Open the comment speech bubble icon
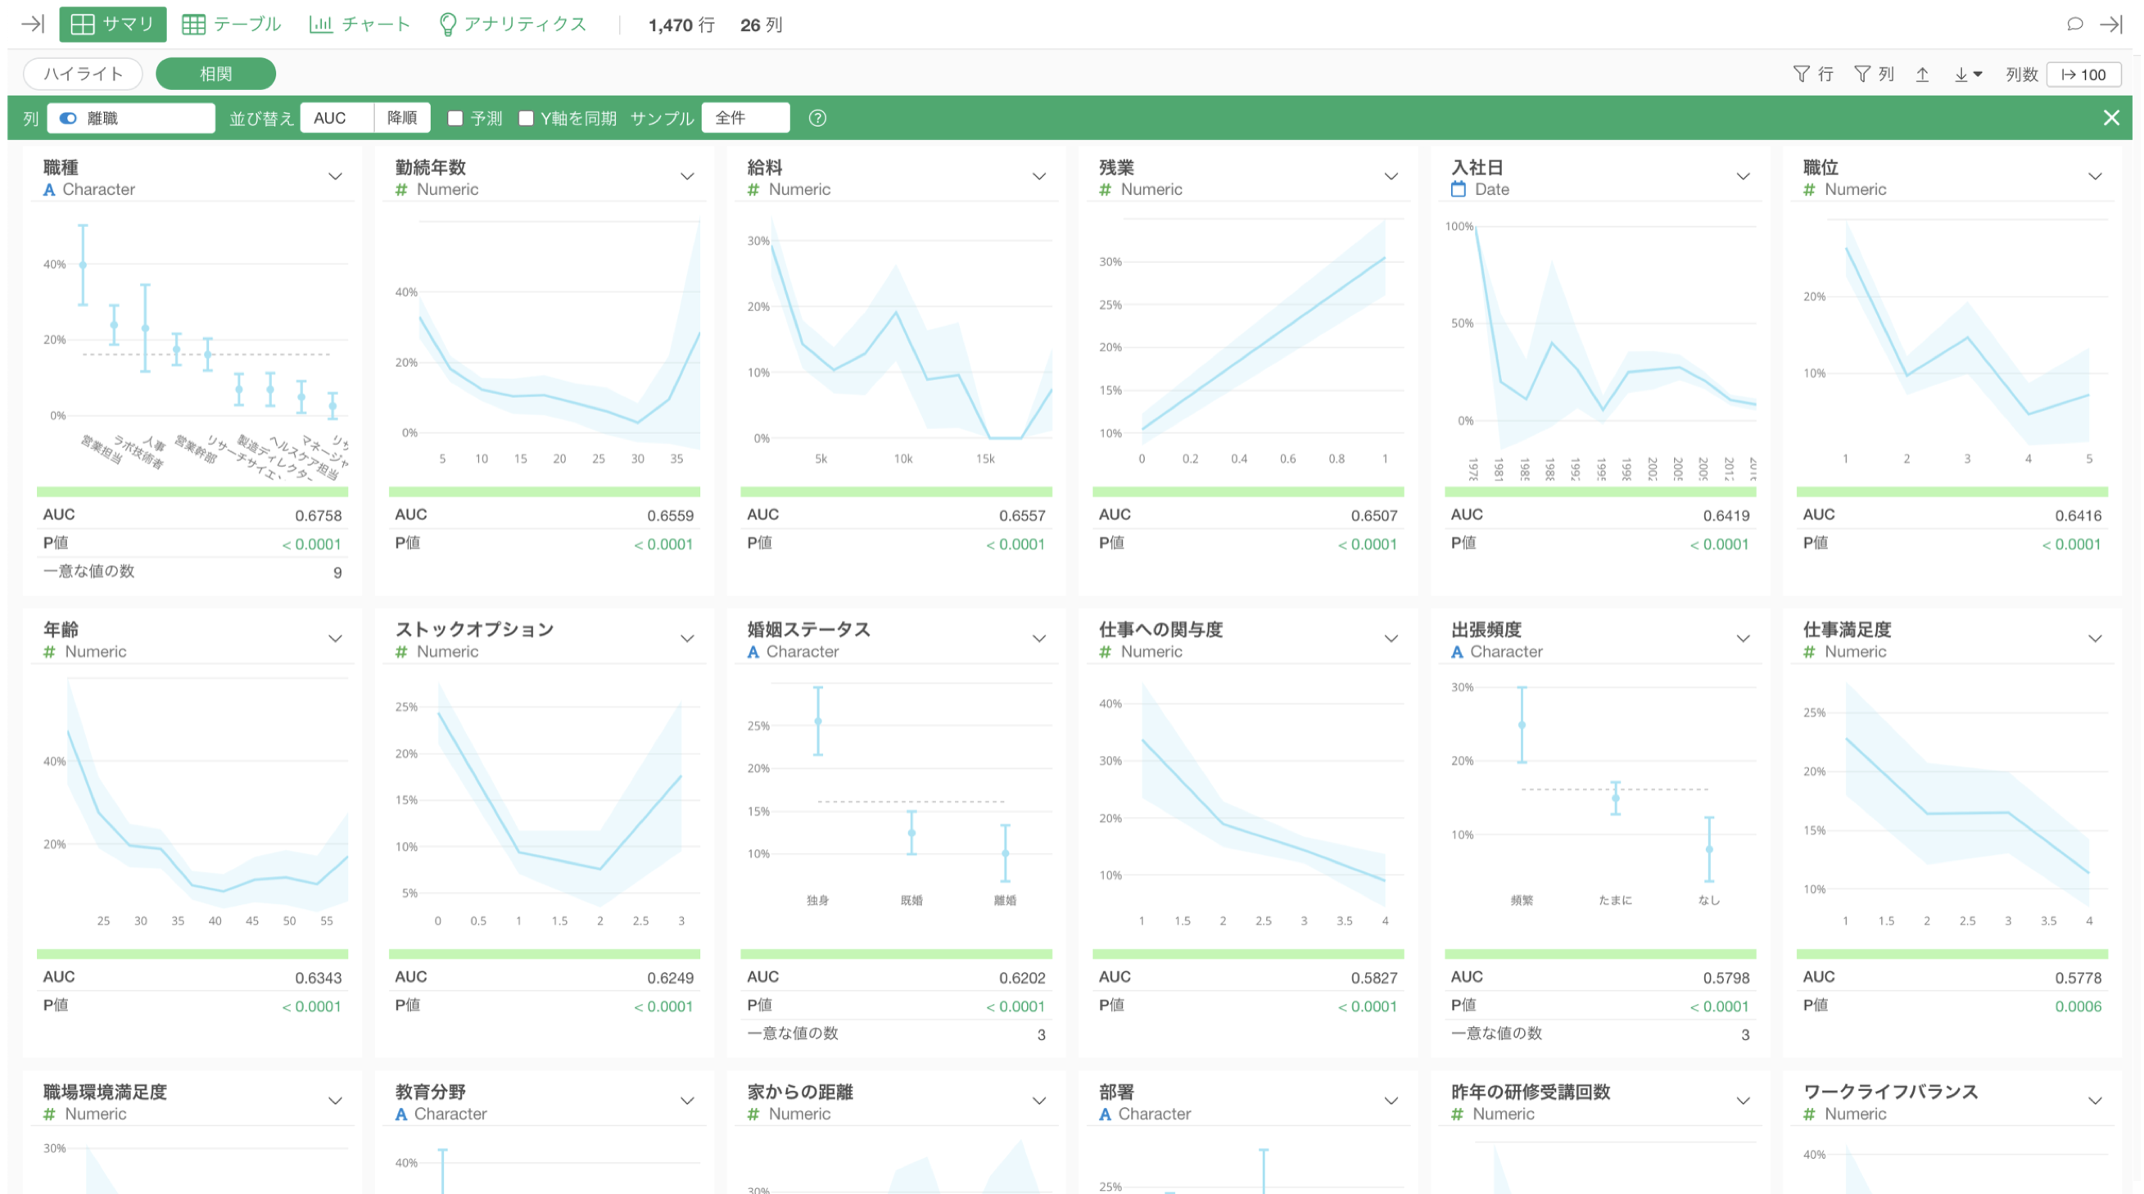Screen dimensions: 2144x1194 2074,24
